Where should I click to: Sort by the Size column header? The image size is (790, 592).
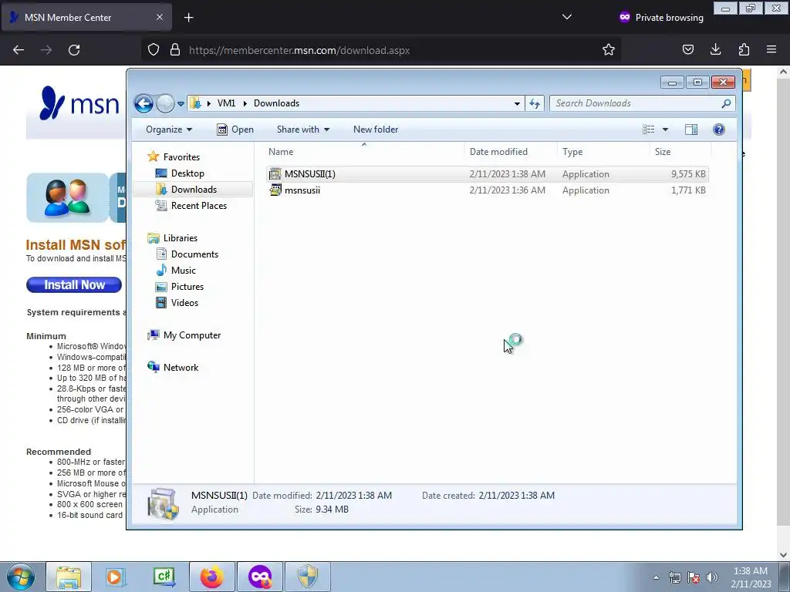[680, 152]
